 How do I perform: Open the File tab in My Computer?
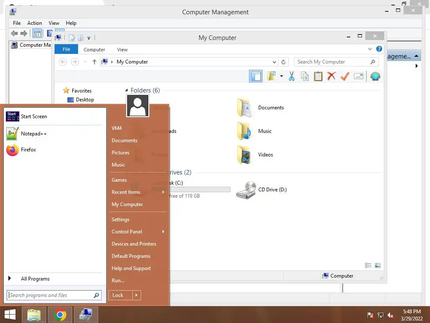coord(66,49)
